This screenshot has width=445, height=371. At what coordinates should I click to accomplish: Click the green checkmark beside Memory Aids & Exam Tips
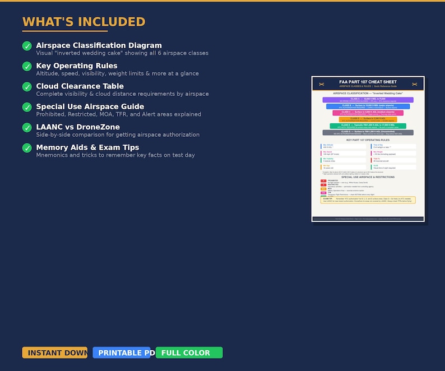click(27, 148)
